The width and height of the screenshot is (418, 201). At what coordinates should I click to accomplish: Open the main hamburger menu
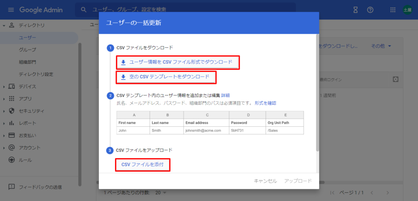11,9
